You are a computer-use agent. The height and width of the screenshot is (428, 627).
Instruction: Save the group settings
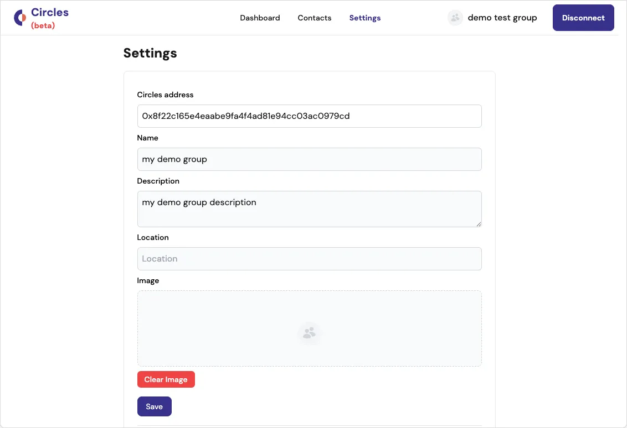tap(154, 406)
